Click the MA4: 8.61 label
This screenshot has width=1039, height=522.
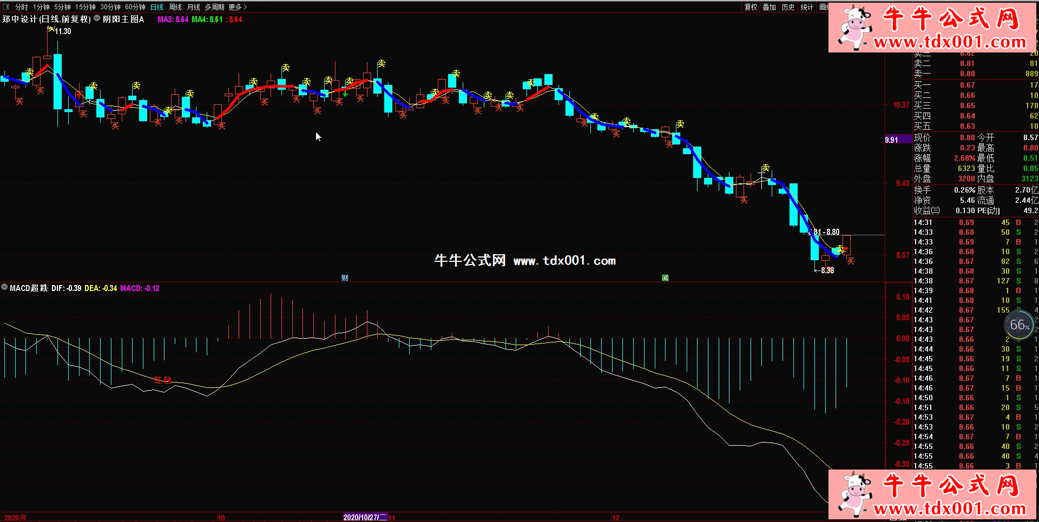[x=207, y=19]
